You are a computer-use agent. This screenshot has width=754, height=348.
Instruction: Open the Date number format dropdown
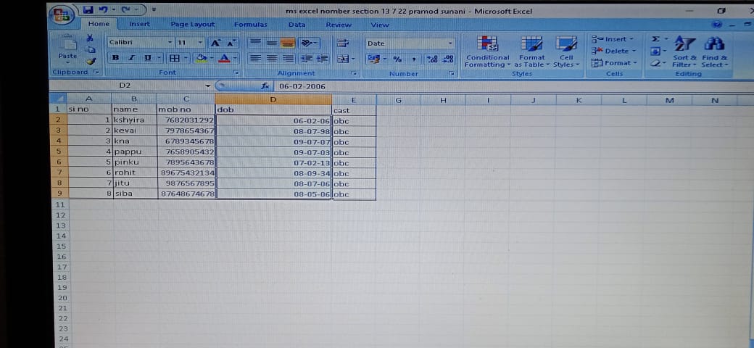tap(450, 43)
